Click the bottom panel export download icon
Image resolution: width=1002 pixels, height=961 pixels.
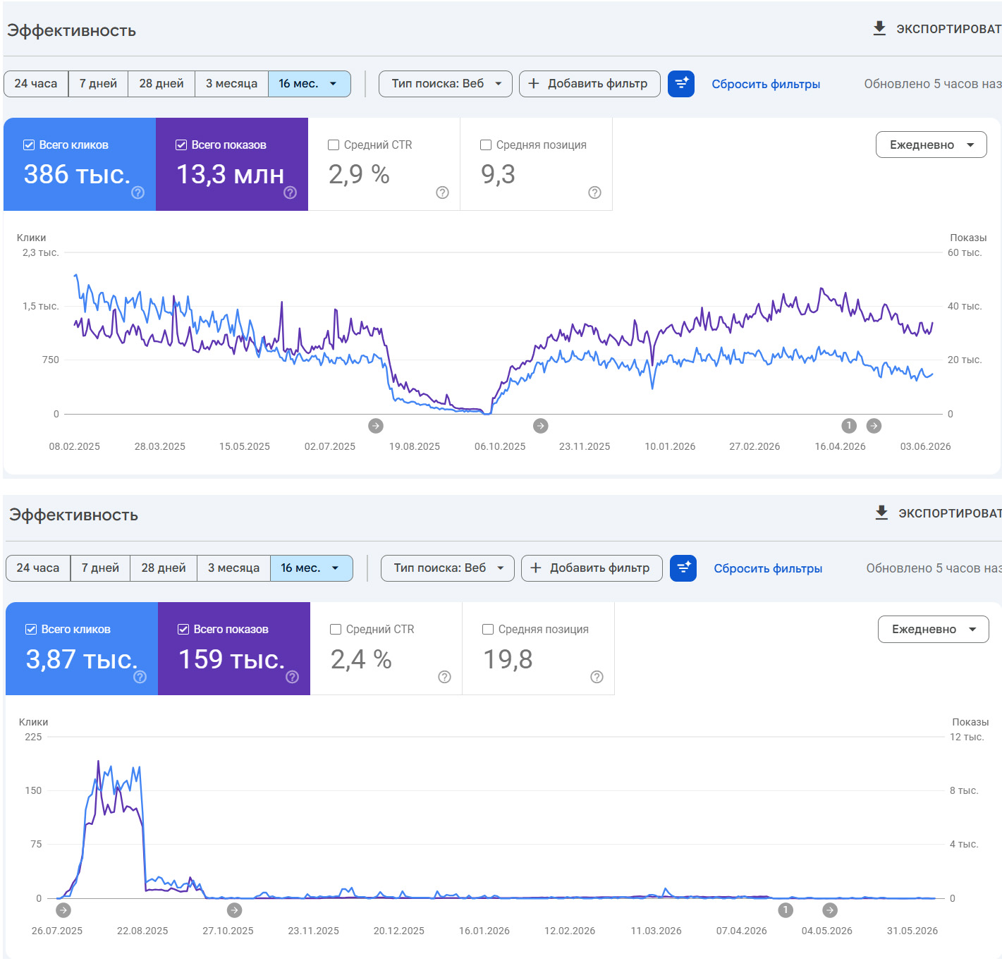point(881,513)
